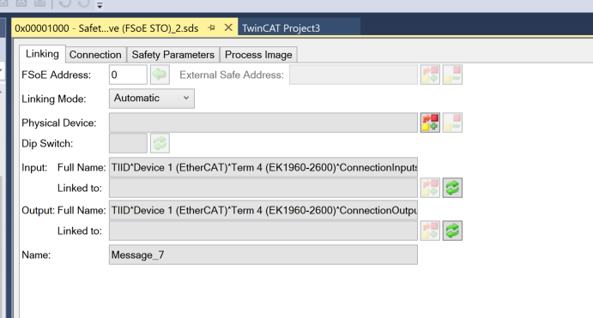
Task: Click add link icon for External Safe Address
Action: 430,75
